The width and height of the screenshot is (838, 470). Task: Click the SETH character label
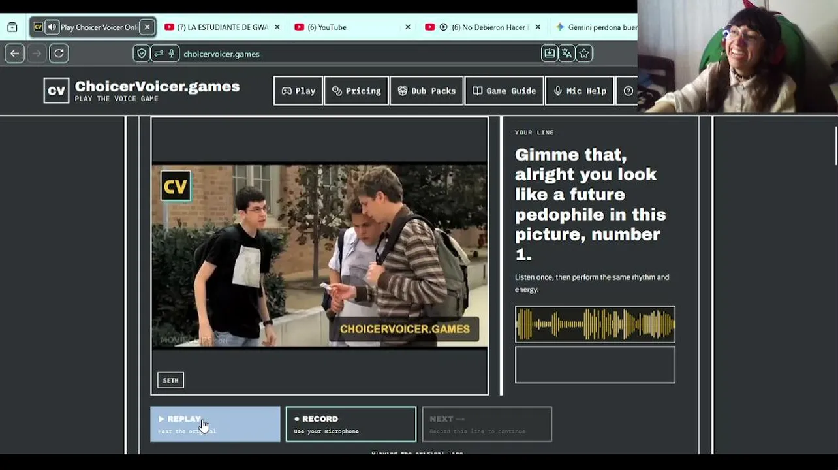[x=171, y=380]
